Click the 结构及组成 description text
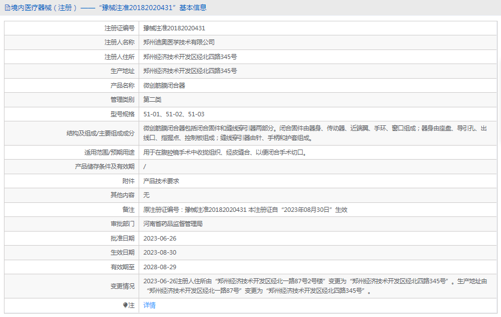This screenshot has width=501, height=317. pos(315,133)
